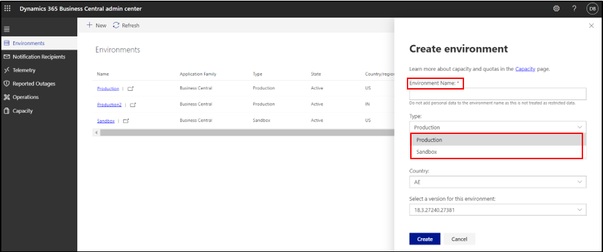Open the Production environment link

pyautogui.click(x=108, y=88)
